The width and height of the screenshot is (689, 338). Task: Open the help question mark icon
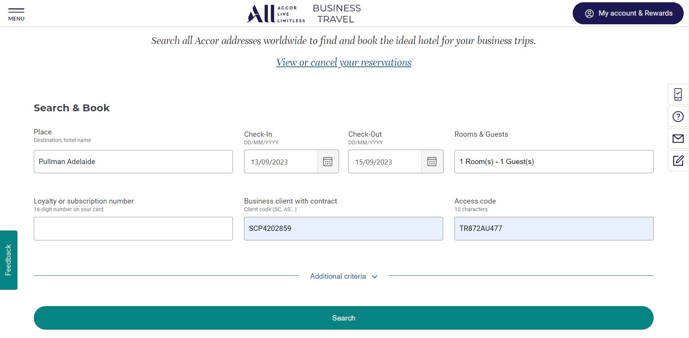pos(678,117)
